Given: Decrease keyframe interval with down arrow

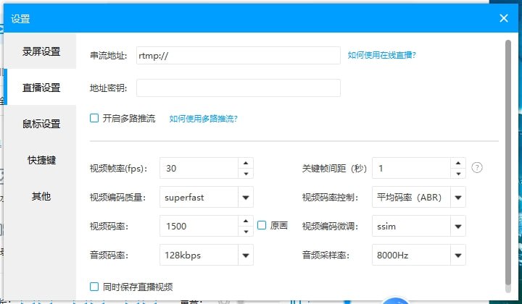Looking at the screenshot, I should [x=458, y=174].
